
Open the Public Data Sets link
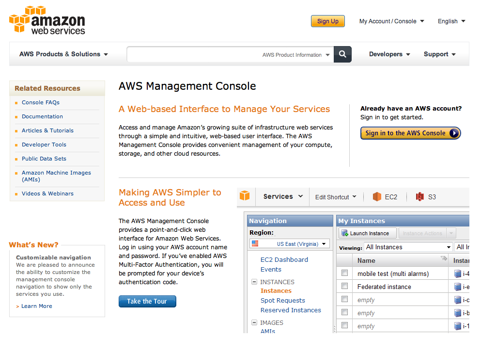coord(44,159)
